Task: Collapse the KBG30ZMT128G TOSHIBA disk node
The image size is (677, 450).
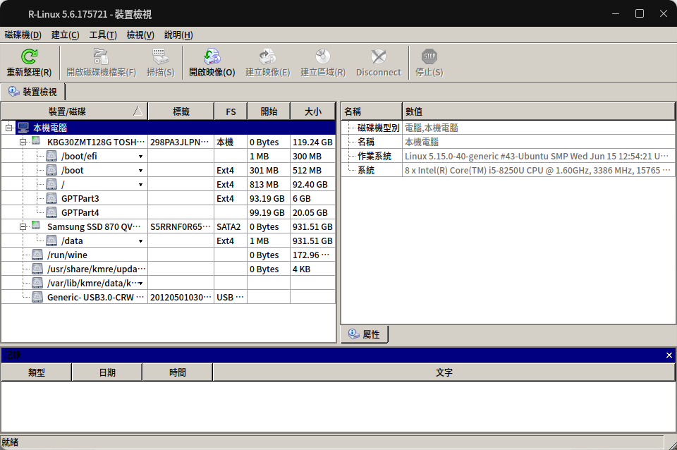Action: 23,142
